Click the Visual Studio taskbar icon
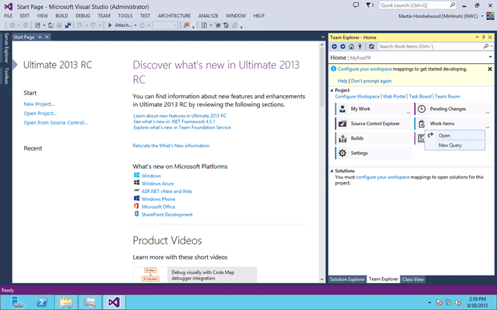This screenshot has height=310, width=497. coord(114,302)
